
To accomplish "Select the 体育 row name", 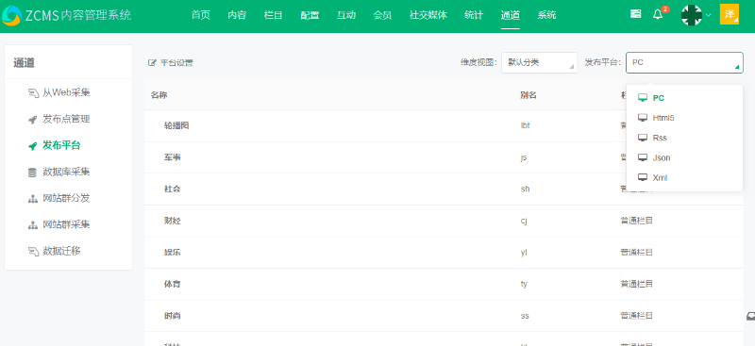I will (173, 285).
